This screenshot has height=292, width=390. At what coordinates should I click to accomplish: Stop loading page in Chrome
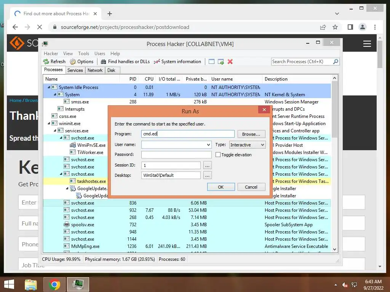click(40, 27)
